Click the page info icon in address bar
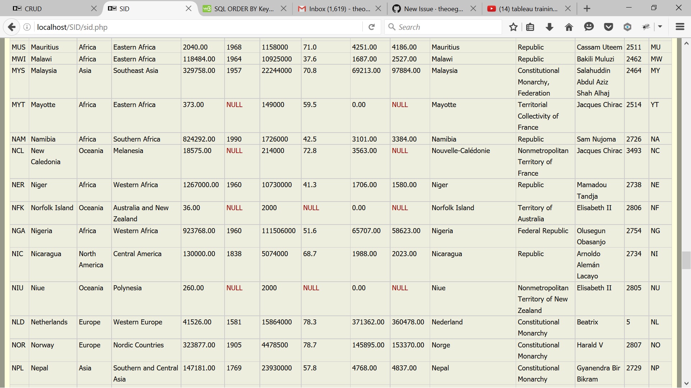 pos(27,27)
